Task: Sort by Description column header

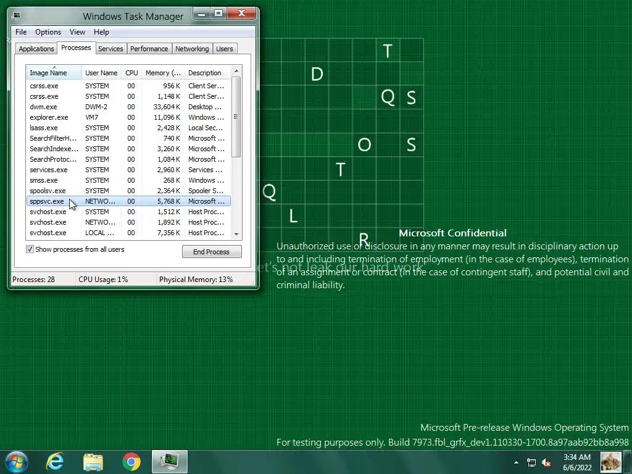Action: click(x=207, y=73)
